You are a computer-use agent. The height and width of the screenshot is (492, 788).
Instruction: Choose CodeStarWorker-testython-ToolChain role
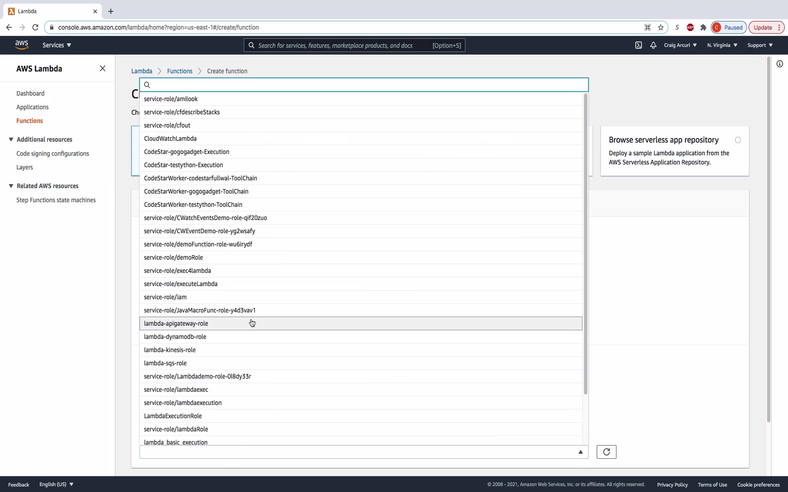click(x=361, y=205)
